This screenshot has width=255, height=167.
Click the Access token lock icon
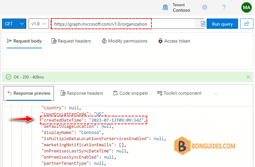coord(160,41)
